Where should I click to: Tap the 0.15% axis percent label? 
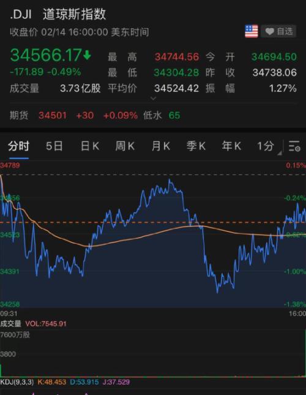(x=296, y=165)
